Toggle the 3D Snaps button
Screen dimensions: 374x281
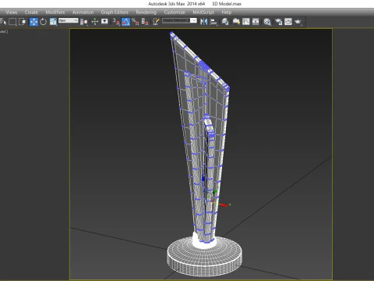(116, 22)
